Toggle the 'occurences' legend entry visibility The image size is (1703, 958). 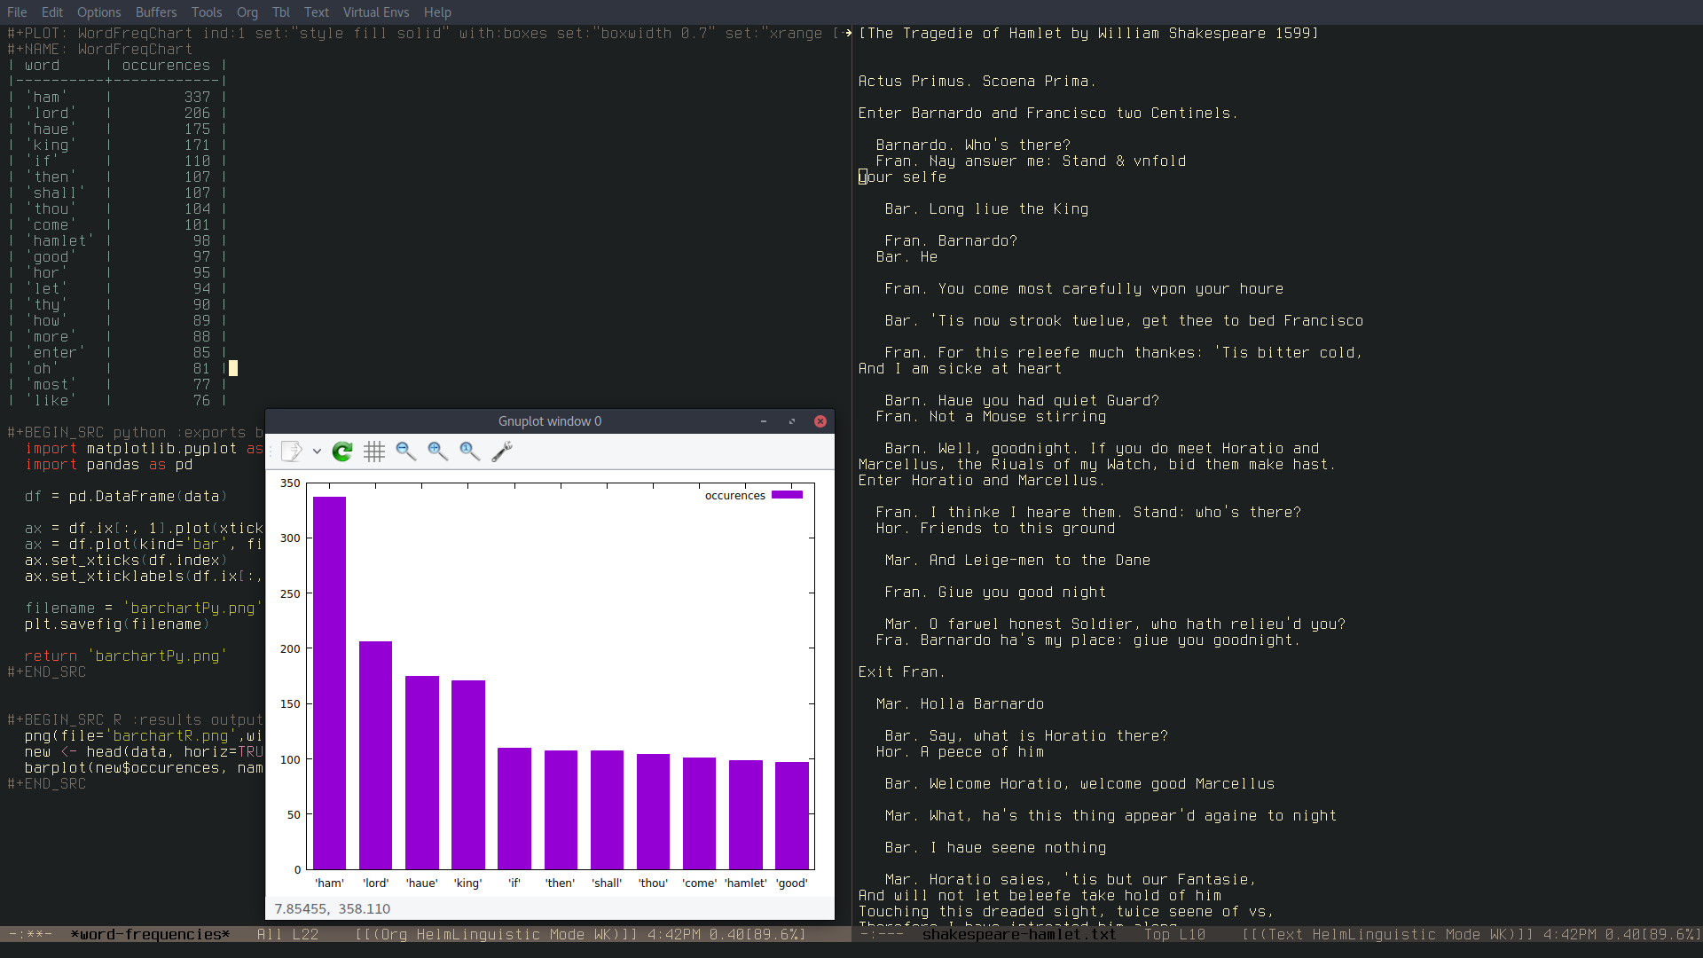tap(734, 496)
